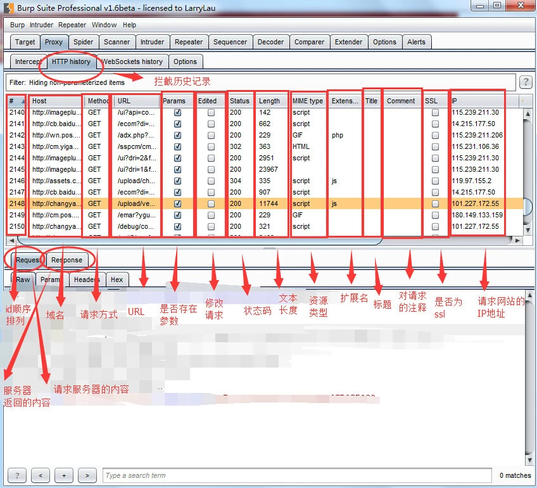This screenshot has height=488, width=537.
Task: Toggle the Params checkbox in row 2142
Action: [x=177, y=135]
